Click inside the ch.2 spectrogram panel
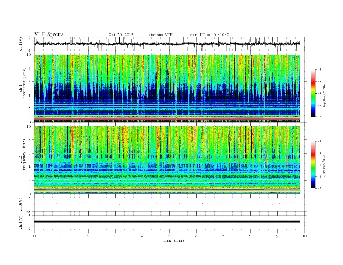This screenshot has width=343, height=265. coord(167,160)
